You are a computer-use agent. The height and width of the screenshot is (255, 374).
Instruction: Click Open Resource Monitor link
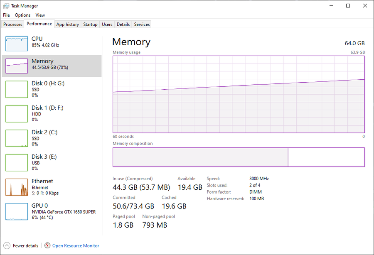(x=76, y=245)
